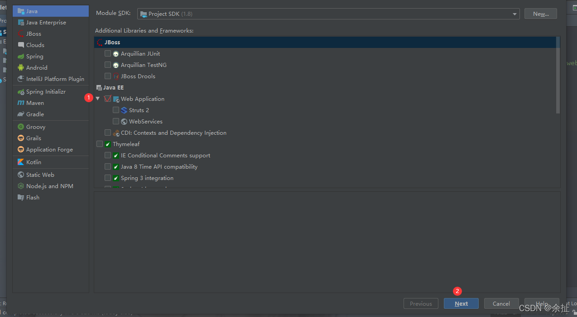The height and width of the screenshot is (317, 577).
Task: Select the Application Forge icon
Action: 21,149
